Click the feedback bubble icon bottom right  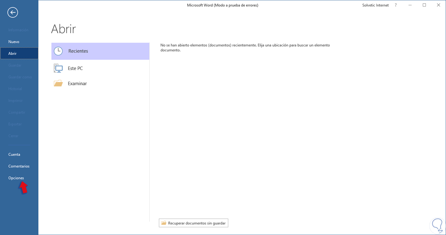pyautogui.click(x=437, y=226)
